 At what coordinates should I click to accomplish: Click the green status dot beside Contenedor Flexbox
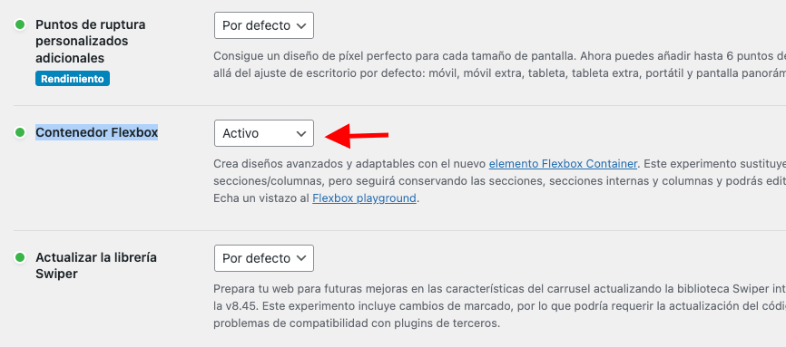20,132
